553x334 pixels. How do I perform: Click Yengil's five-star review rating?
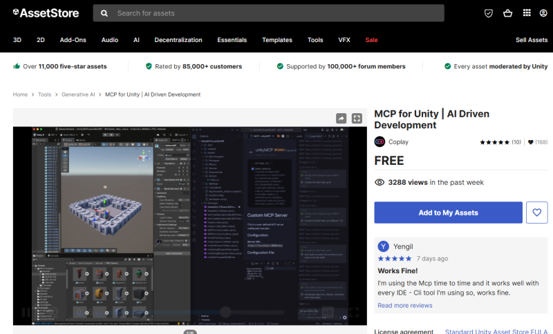click(x=395, y=259)
